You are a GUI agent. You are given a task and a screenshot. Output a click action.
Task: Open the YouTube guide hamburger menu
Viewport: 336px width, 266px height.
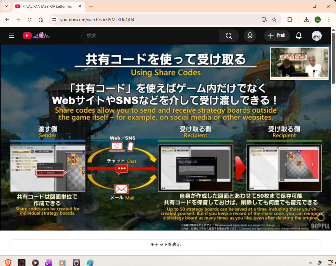[x=11, y=36]
